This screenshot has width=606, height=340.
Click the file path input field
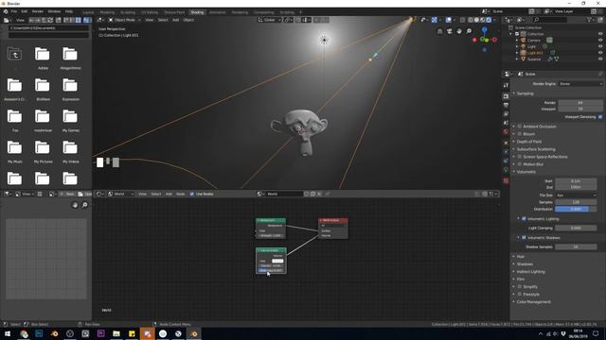point(48,28)
